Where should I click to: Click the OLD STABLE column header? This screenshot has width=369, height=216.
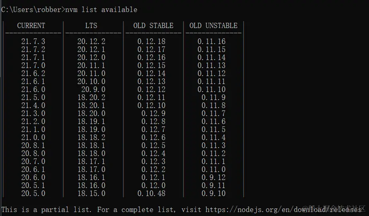(x=153, y=26)
